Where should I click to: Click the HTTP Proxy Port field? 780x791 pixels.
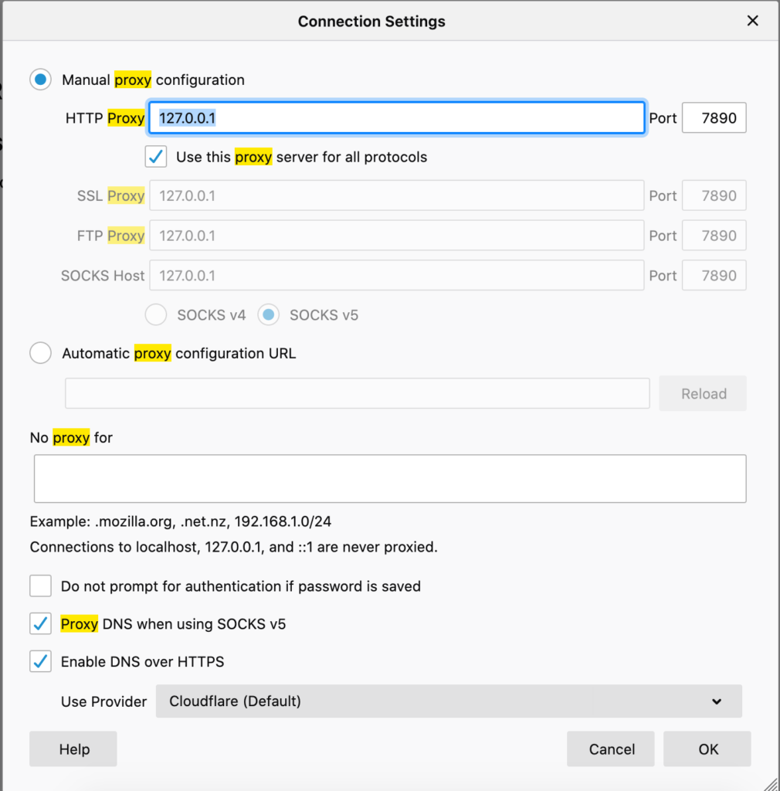pyautogui.click(x=714, y=117)
